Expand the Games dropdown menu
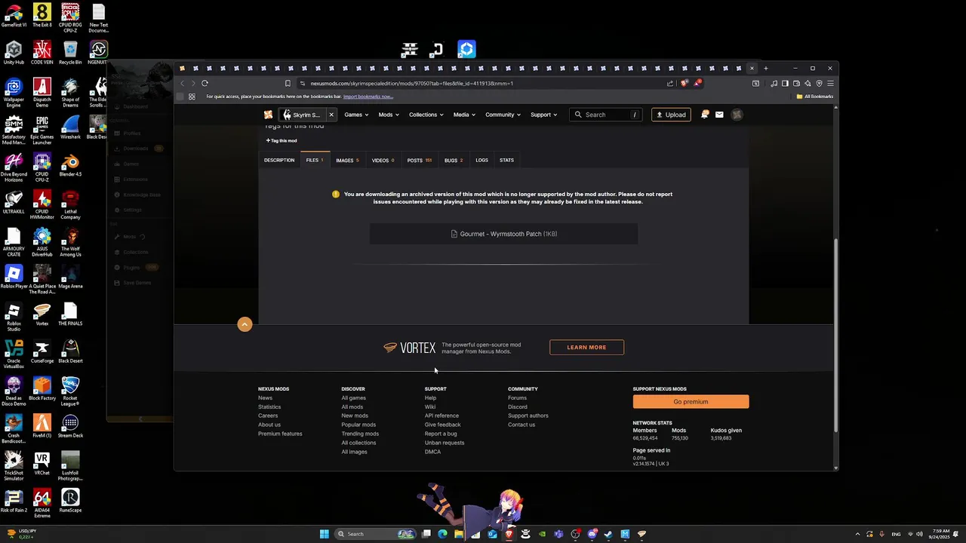The image size is (966, 543). click(356, 115)
